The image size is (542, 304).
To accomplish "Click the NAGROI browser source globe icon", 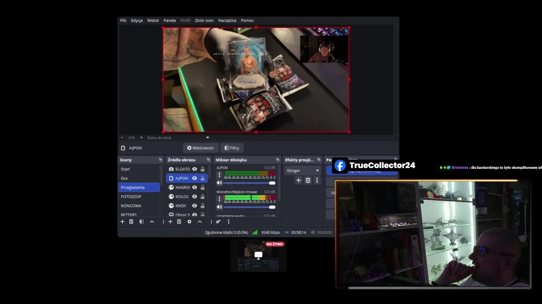I will coord(171,187).
